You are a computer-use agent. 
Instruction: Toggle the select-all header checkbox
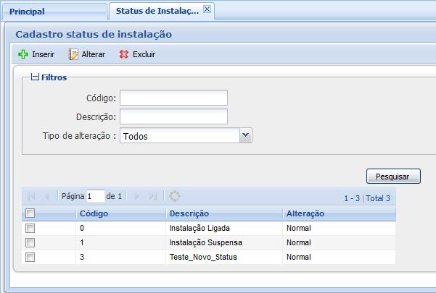click(x=30, y=213)
